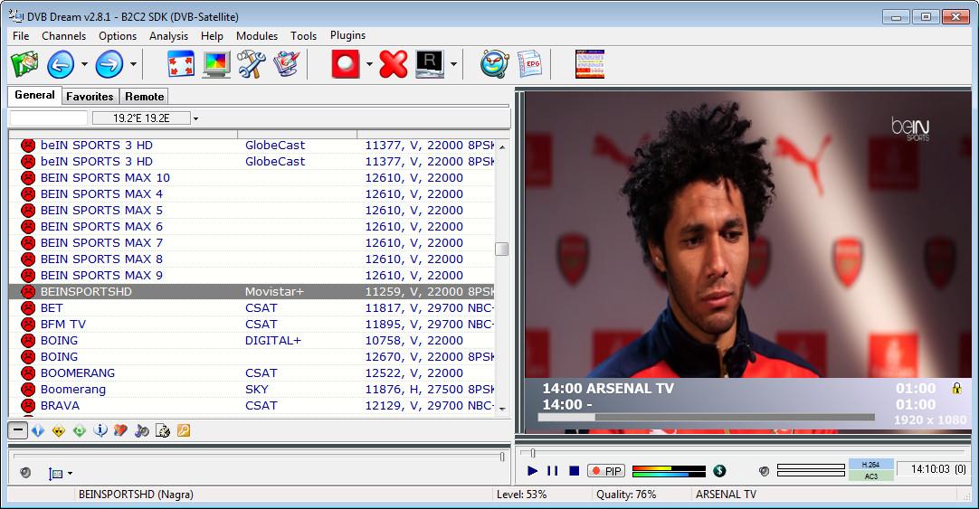
Task: Select BEIN SPORTS MAX 10 channel
Action: pos(252,178)
